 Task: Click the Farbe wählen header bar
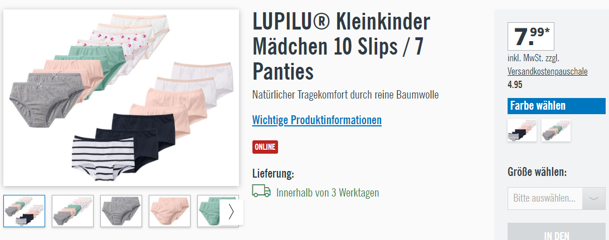point(556,106)
